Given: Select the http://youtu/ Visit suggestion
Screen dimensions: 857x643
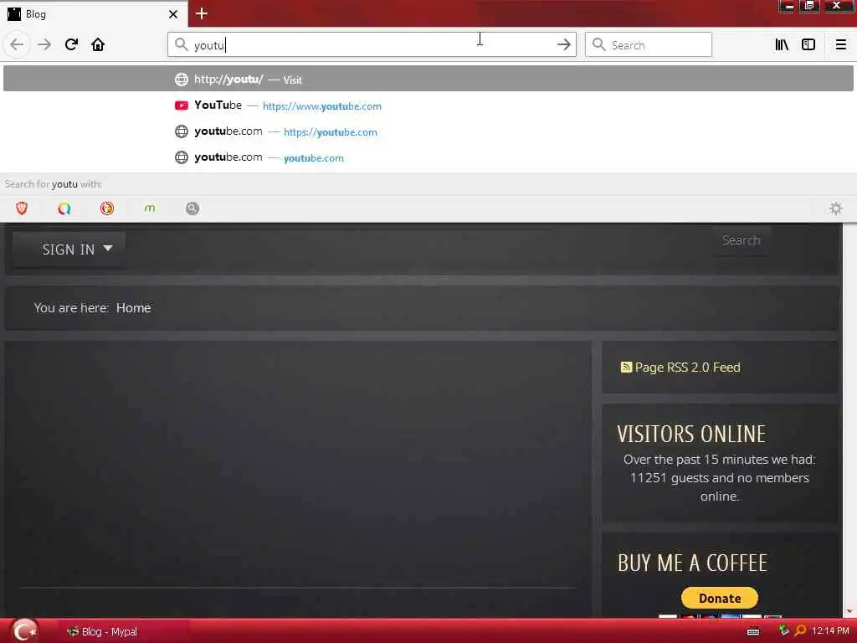Looking at the screenshot, I should click(x=428, y=79).
